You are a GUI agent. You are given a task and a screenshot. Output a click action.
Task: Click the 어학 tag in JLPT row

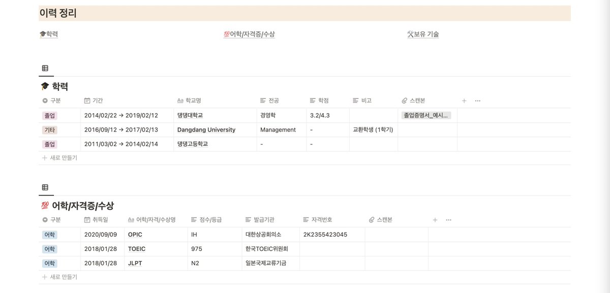click(x=49, y=263)
